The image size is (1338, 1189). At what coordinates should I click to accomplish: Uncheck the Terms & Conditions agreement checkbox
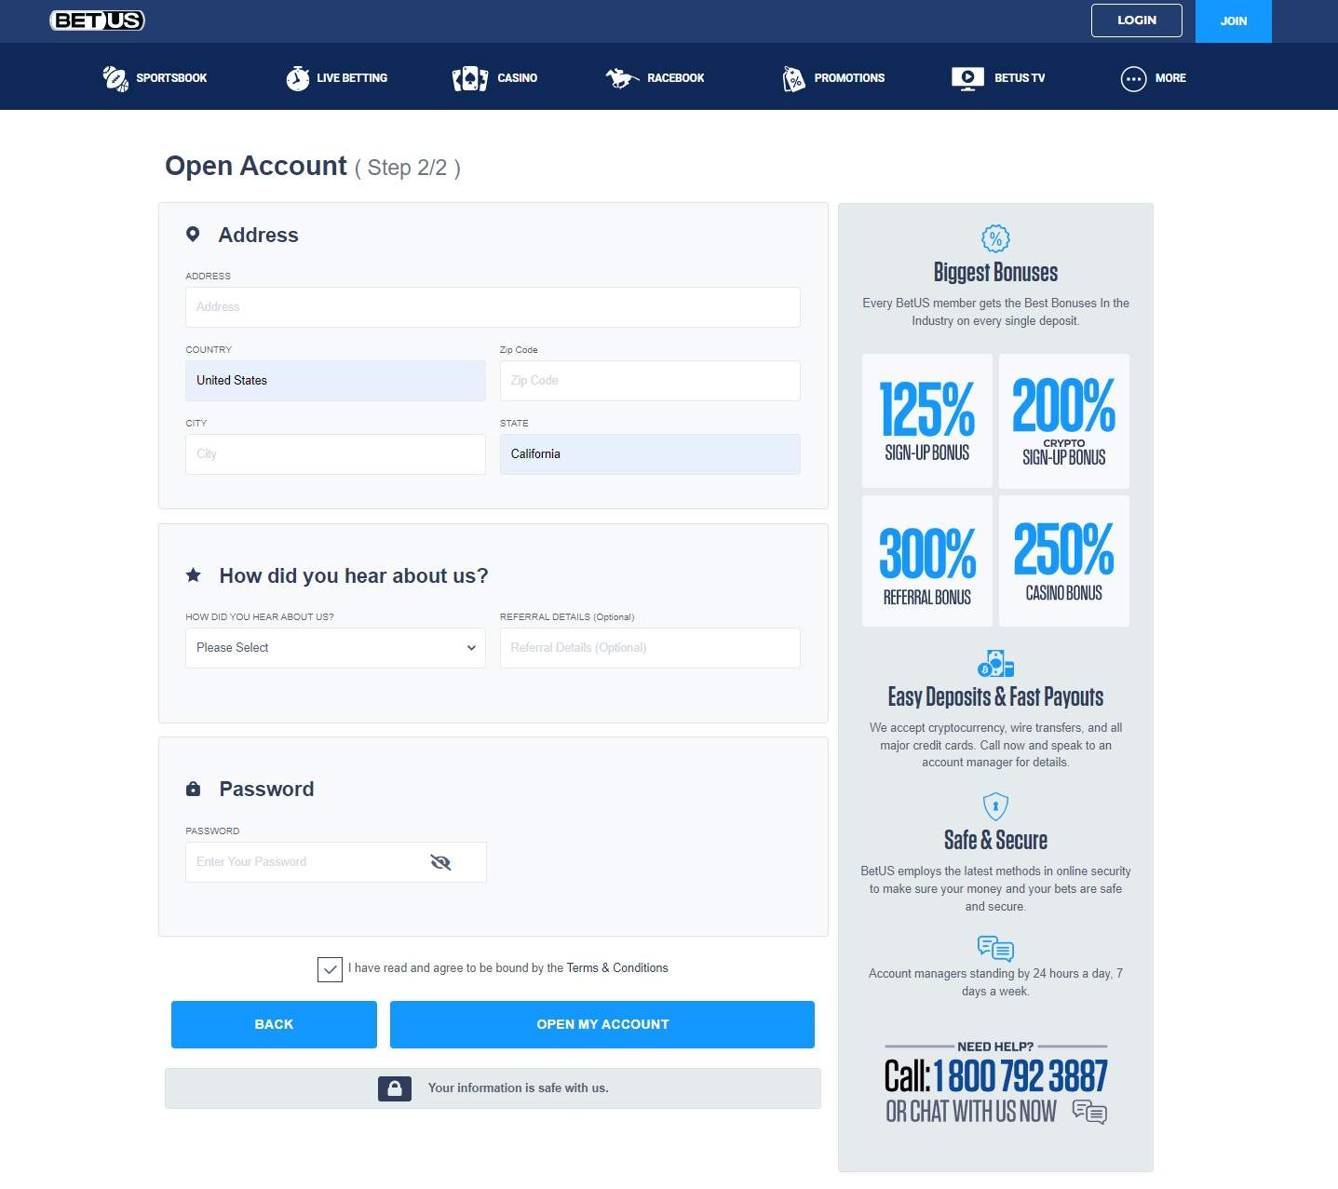(330, 969)
